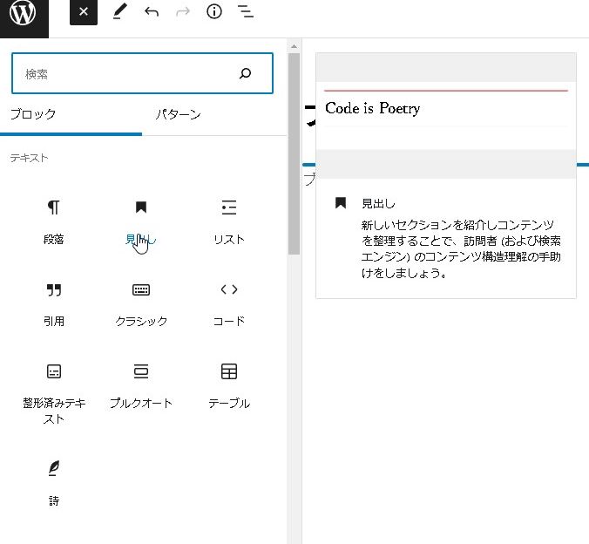Click the magnifier search icon
The image size is (589, 544).
point(245,74)
